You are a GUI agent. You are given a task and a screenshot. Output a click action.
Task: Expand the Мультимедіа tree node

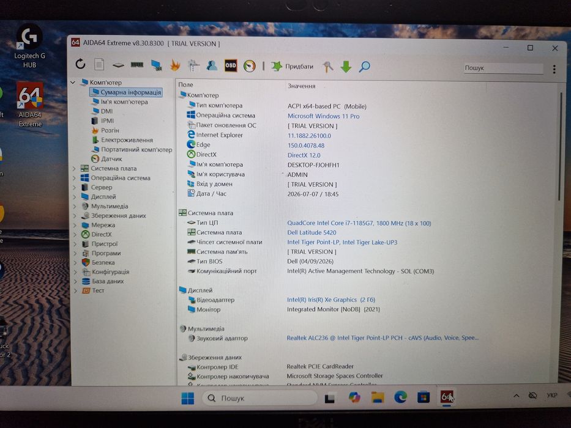(x=74, y=207)
